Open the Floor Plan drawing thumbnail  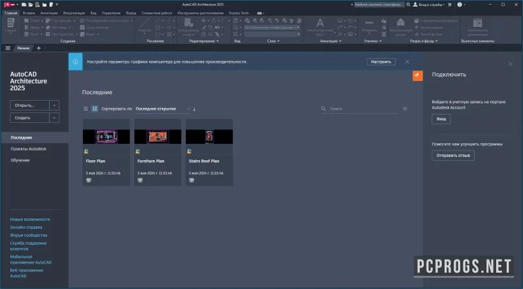pyautogui.click(x=107, y=137)
